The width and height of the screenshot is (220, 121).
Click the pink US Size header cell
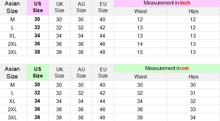click(38, 7)
